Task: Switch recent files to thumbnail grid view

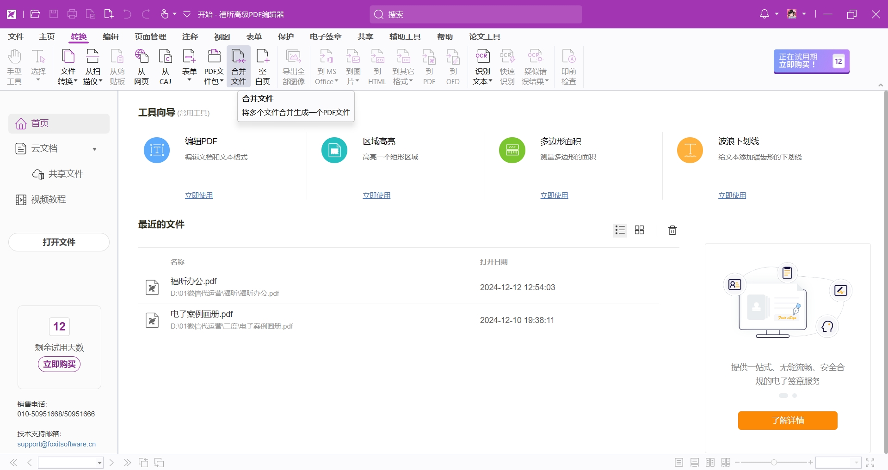Action: click(x=639, y=230)
